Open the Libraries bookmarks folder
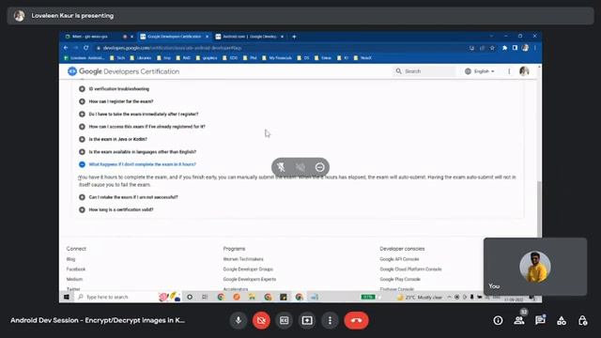 point(141,58)
